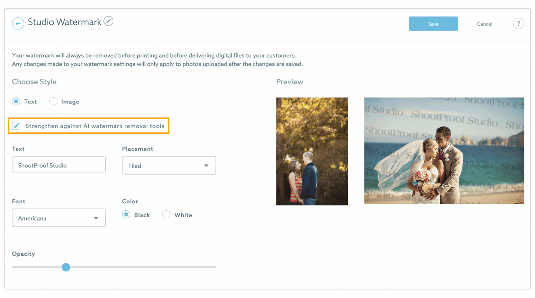Click the back arrow icon
The width and height of the screenshot is (535, 298).
(x=18, y=24)
